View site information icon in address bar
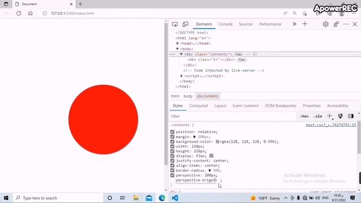Image resolution: width=361 pixels, height=203 pixels. click(x=45, y=14)
